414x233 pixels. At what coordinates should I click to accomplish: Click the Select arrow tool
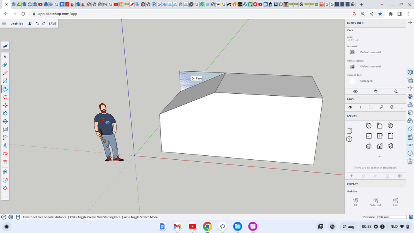click(x=5, y=57)
